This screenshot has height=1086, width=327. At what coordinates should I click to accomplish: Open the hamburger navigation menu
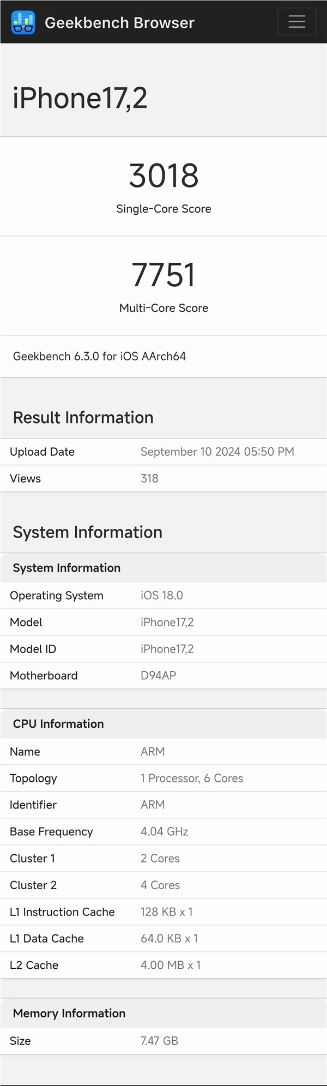click(296, 22)
